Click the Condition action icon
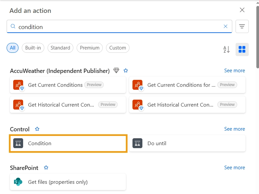 [x=18, y=143]
